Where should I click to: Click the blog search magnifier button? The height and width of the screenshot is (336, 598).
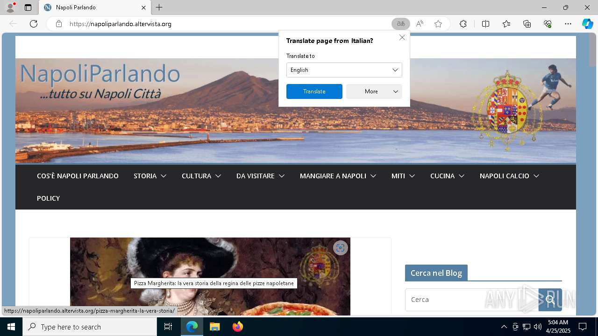pyautogui.click(x=550, y=300)
